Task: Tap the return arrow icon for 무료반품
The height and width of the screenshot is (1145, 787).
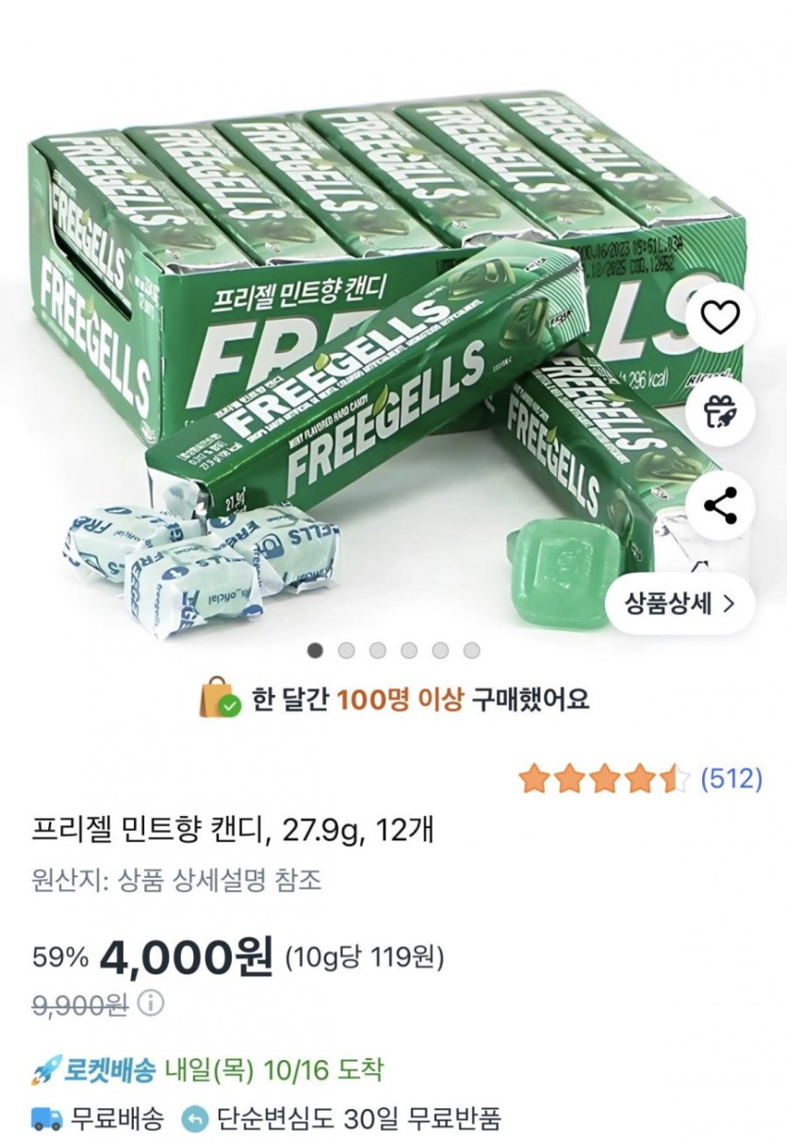Action: click(194, 1119)
